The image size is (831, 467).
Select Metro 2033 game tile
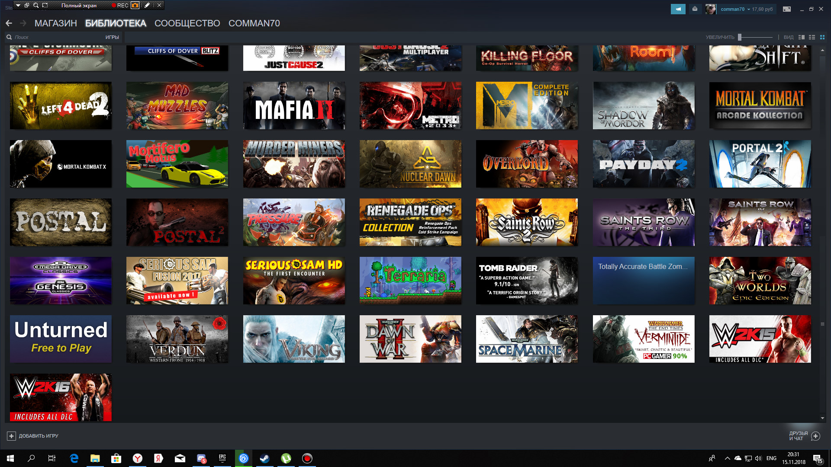(410, 106)
